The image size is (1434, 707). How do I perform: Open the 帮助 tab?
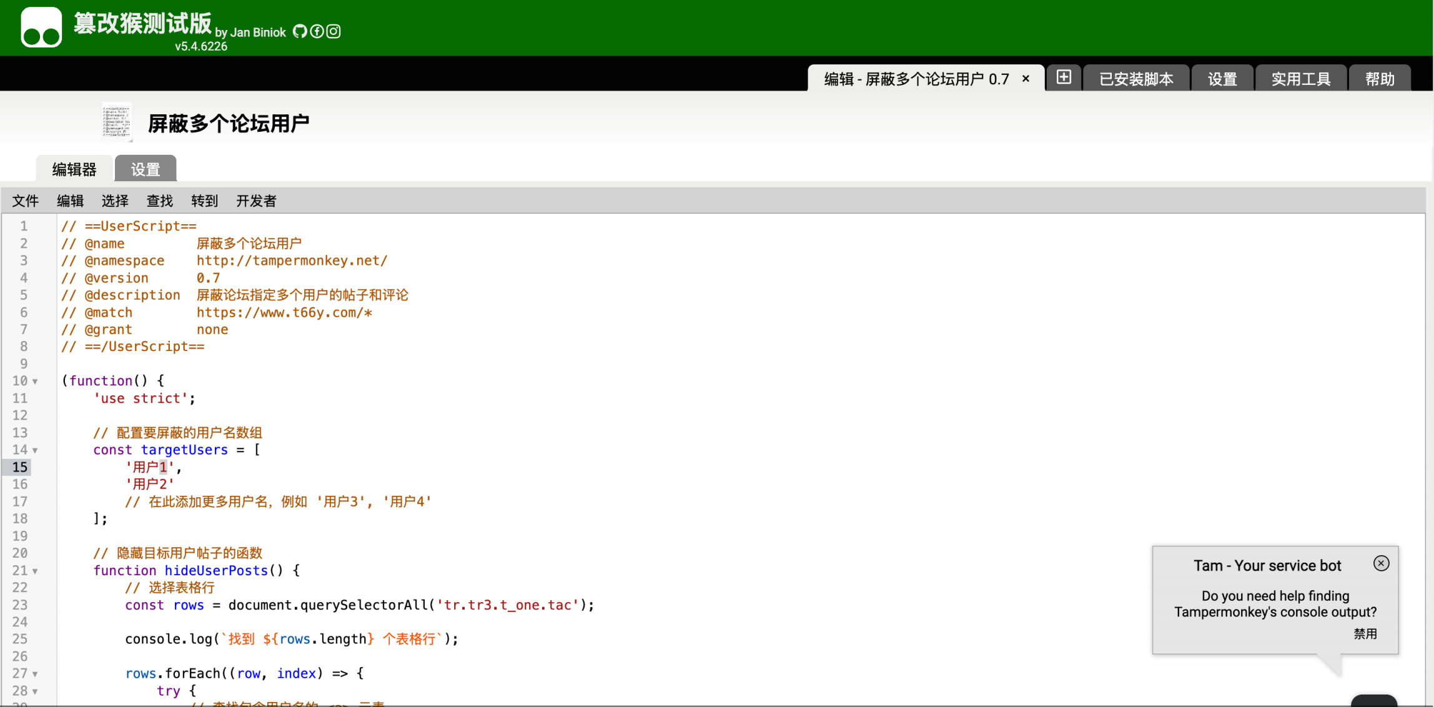[x=1379, y=79]
